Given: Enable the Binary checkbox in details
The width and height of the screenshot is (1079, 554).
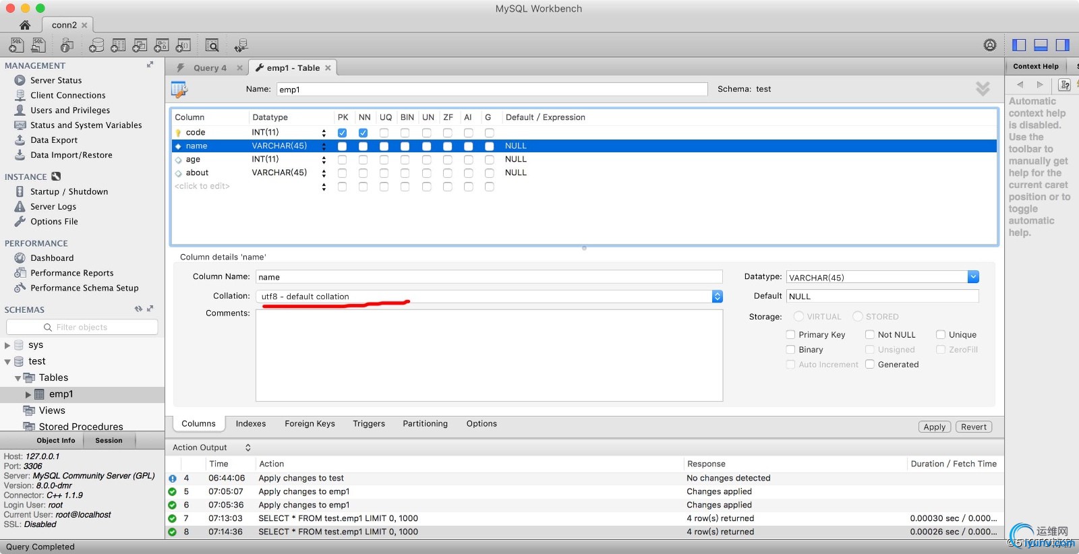Looking at the screenshot, I should click(x=790, y=349).
